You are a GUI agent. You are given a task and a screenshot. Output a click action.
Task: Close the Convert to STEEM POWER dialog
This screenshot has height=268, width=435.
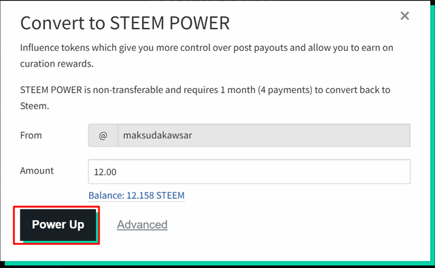tap(405, 16)
